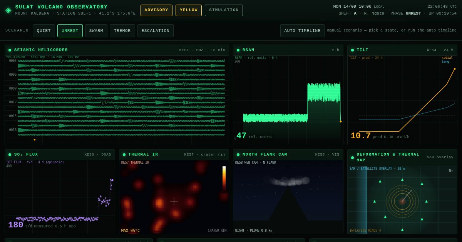462x242 pixels.
Task: Select the northernmost station triangle on SAR map
Action: (402, 180)
